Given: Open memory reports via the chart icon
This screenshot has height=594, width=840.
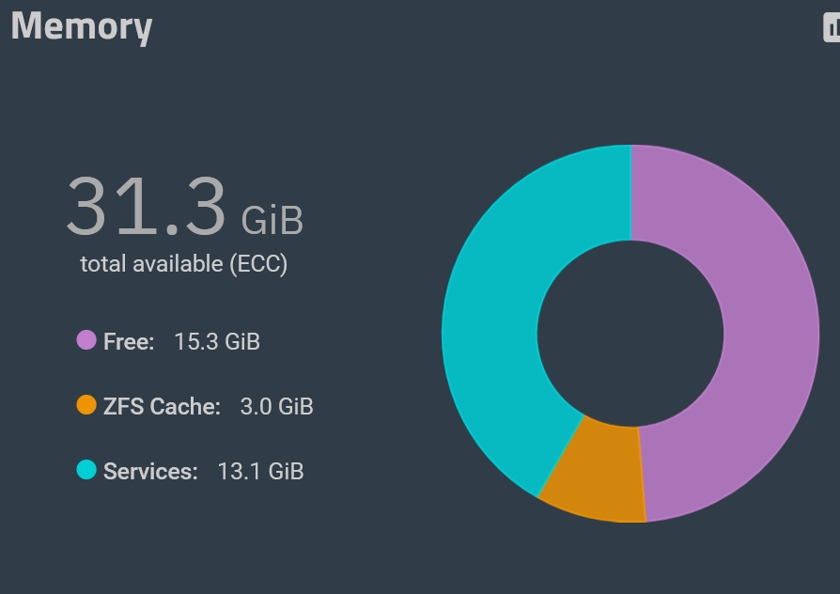Looking at the screenshot, I should coord(832,27).
